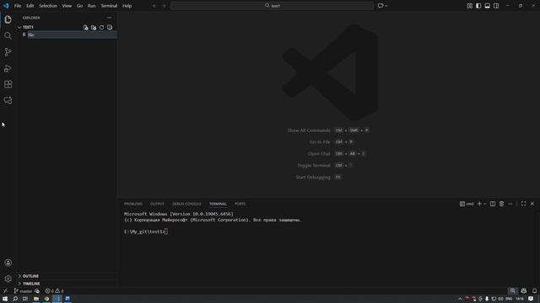Open the Remote Explorer icon in activity bar
The image size is (540, 303).
pyautogui.click(x=8, y=100)
